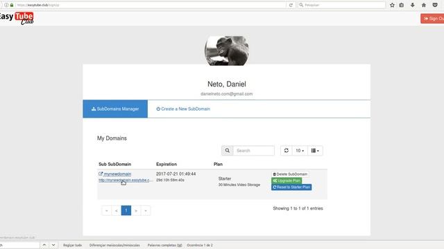Viewport: 444px width, 249px height.
Task: Sort by Expiration column header
Action: [x=166, y=165]
